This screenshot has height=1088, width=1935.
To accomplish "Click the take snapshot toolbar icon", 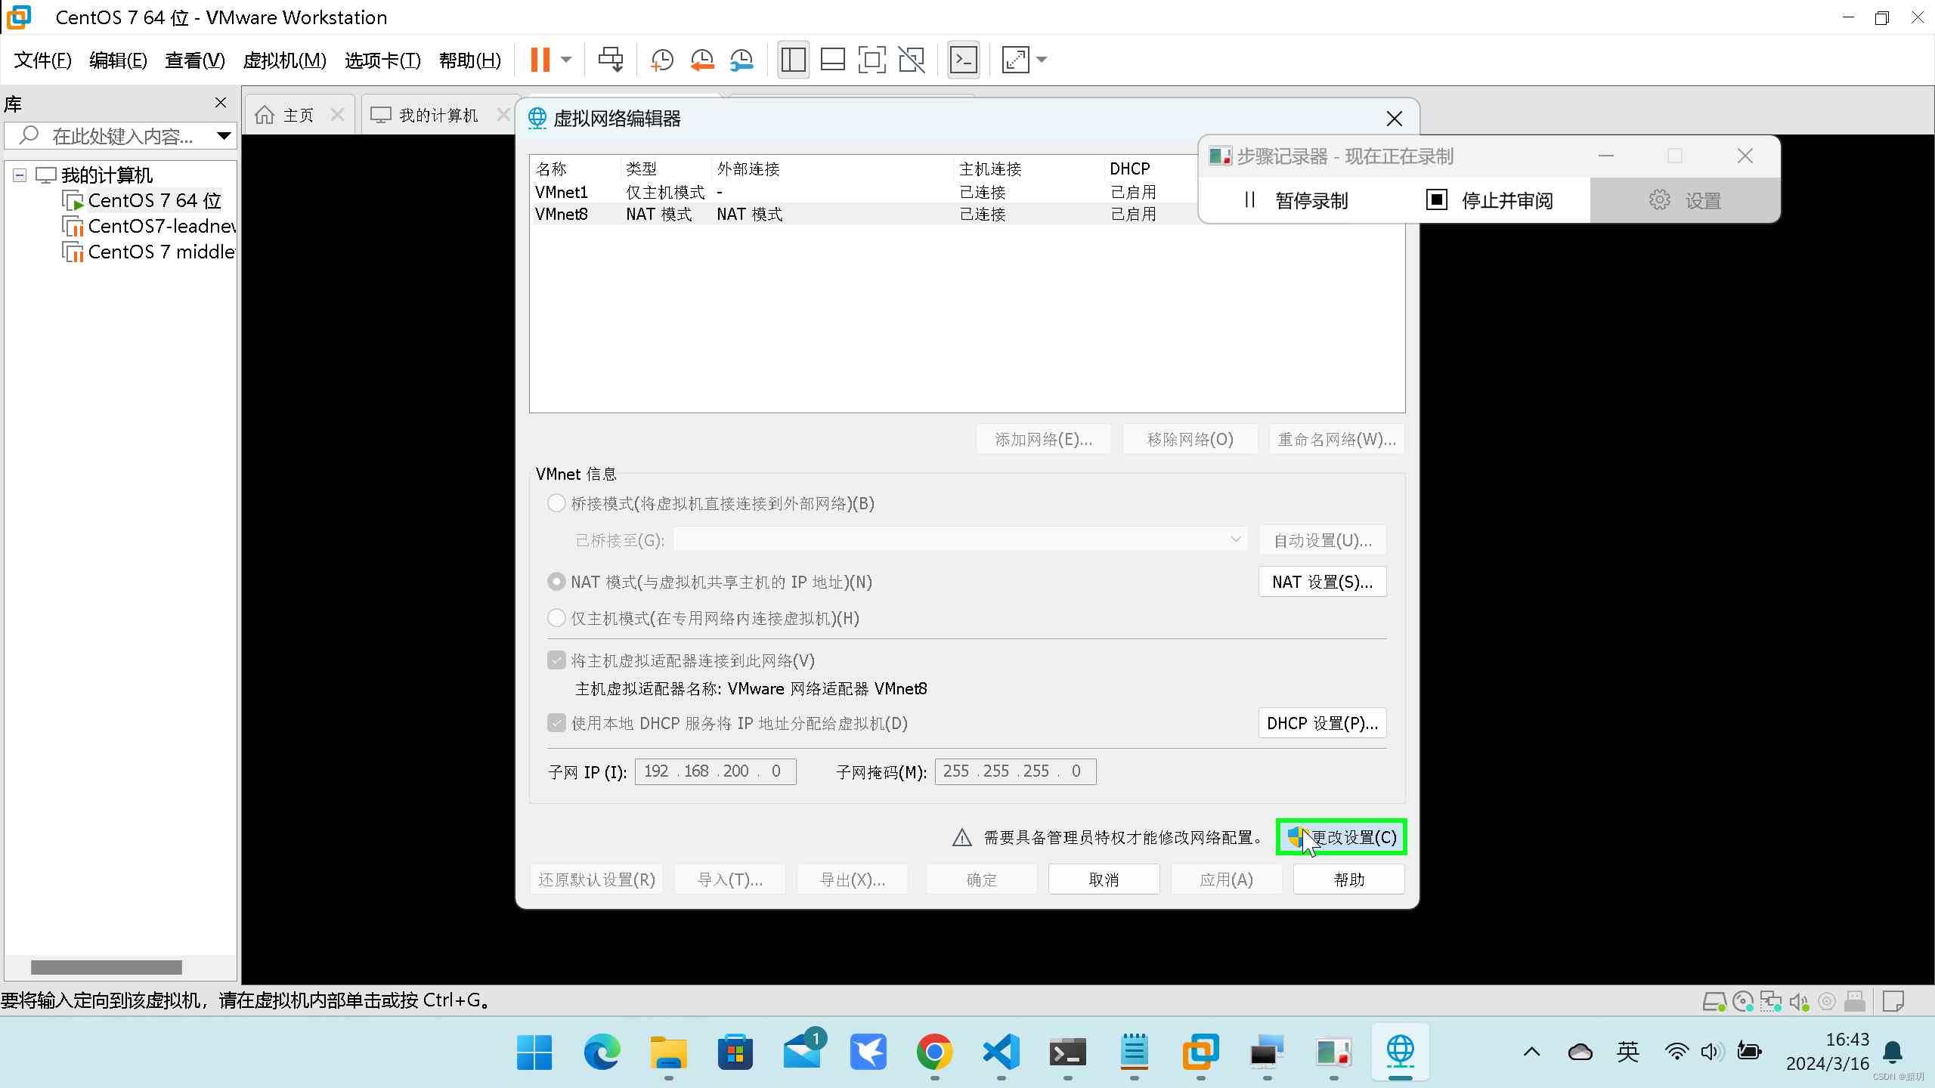I will (x=661, y=60).
